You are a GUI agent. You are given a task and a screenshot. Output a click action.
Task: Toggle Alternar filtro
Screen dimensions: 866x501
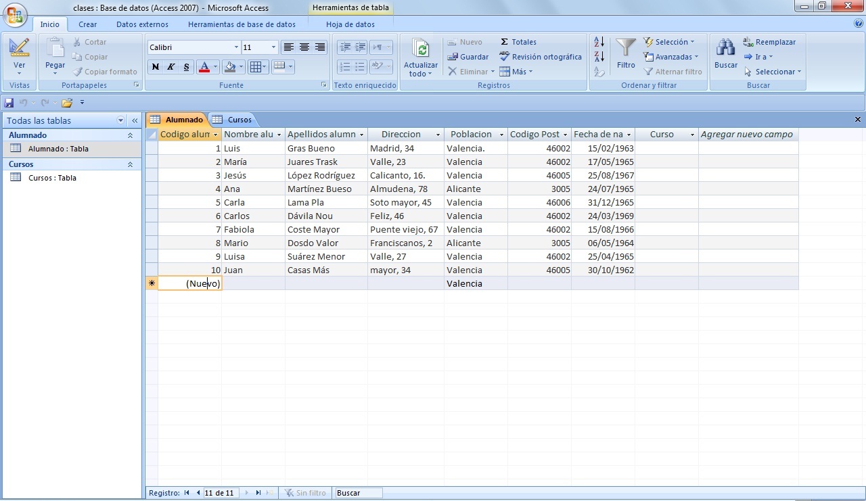[x=672, y=71]
